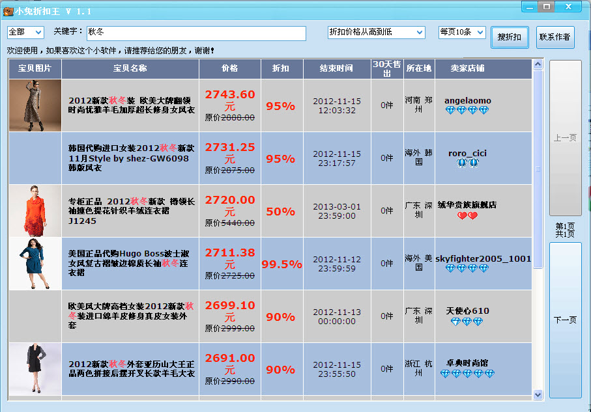Viewport: 591px width, 412px height.
Task: Click the app logo icon in title bar
Action: point(8,12)
